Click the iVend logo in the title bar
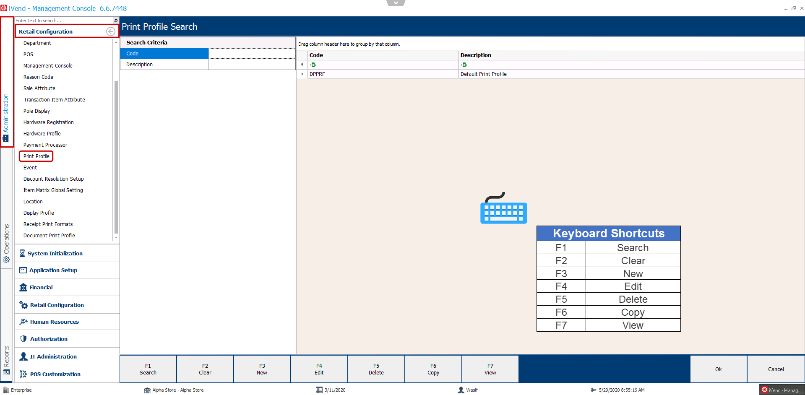 coord(4,8)
